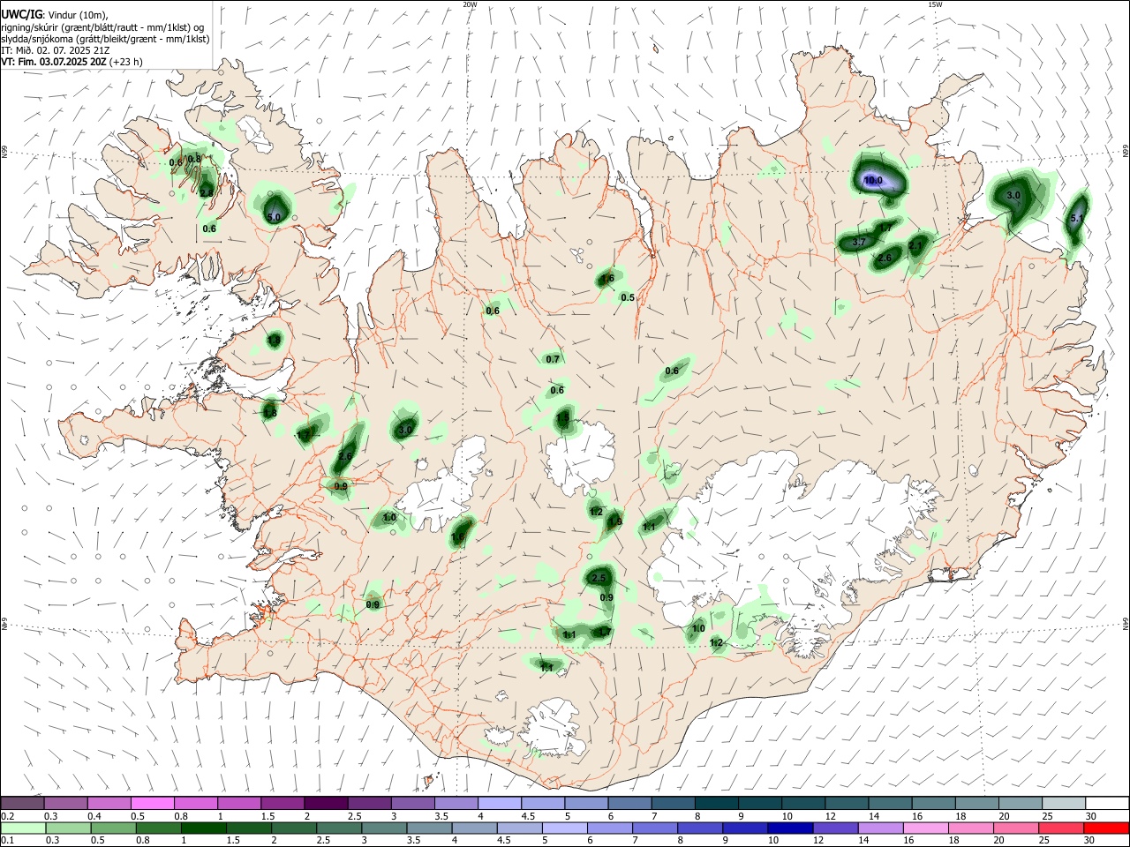Click the slydda/snjókoma legend description line
This screenshot has height=847, width=1130.
point(105,39)
